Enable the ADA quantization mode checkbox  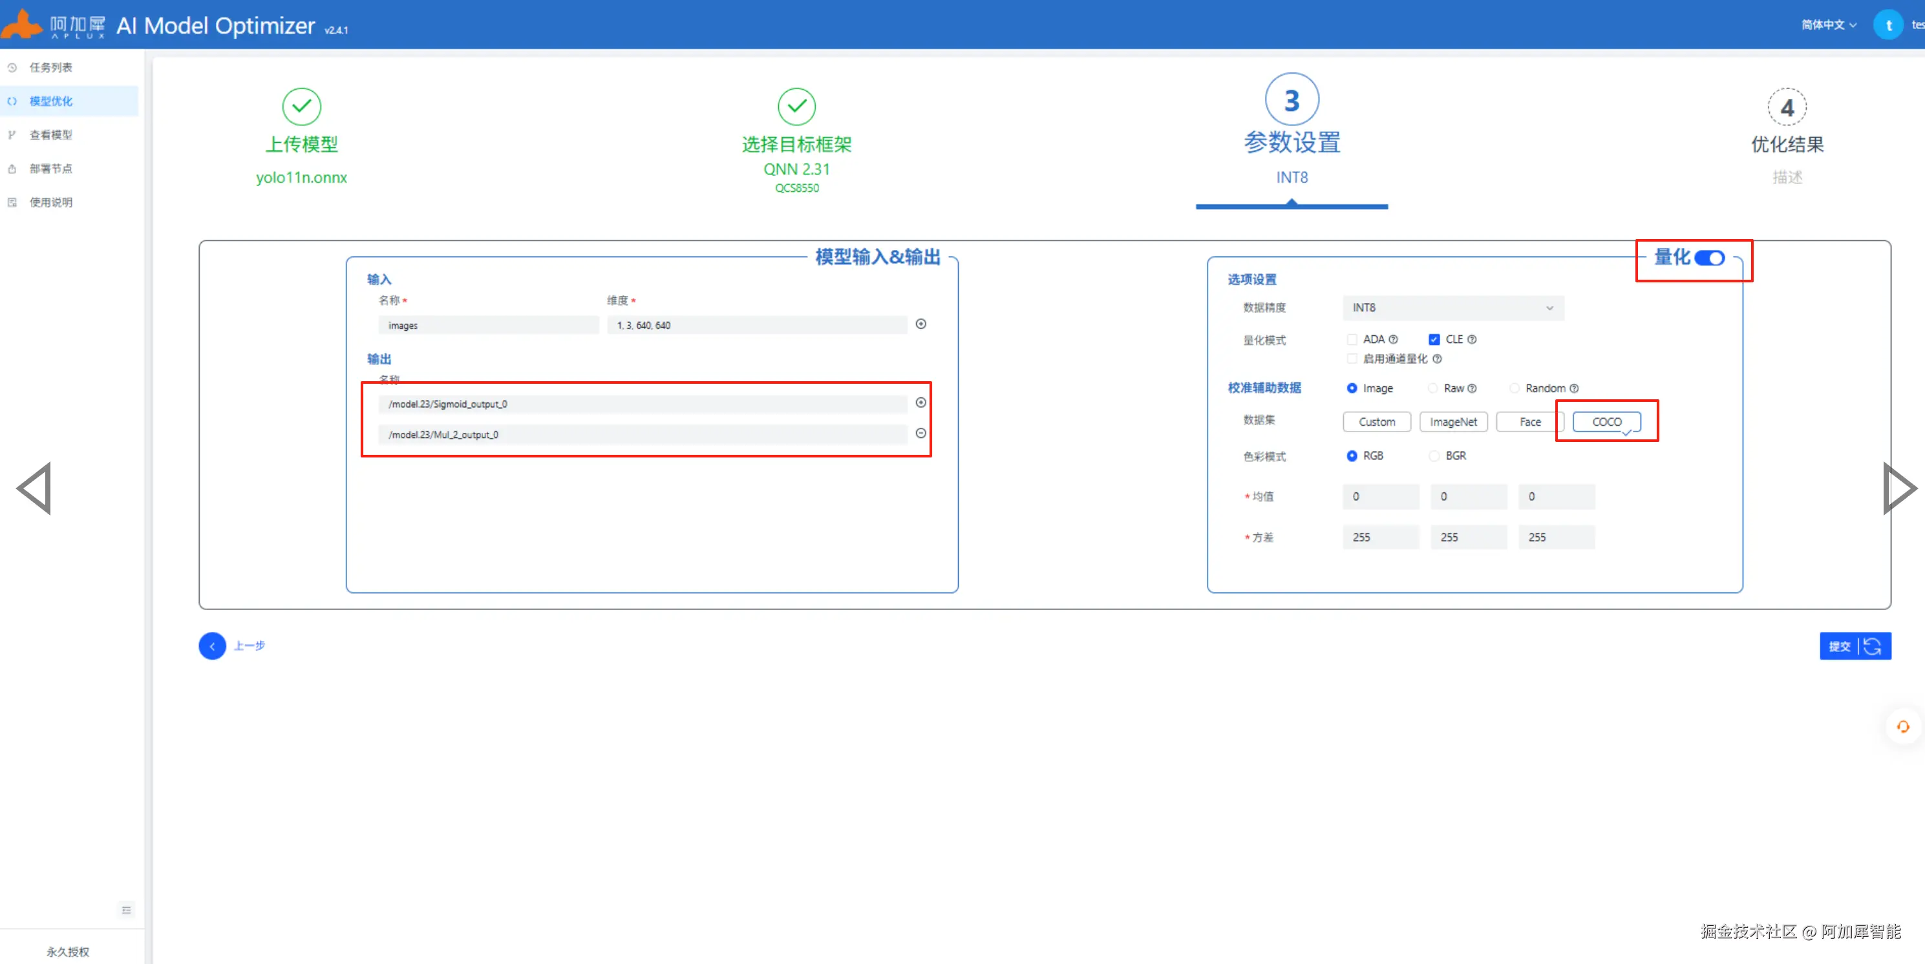tap(1352, 340)
